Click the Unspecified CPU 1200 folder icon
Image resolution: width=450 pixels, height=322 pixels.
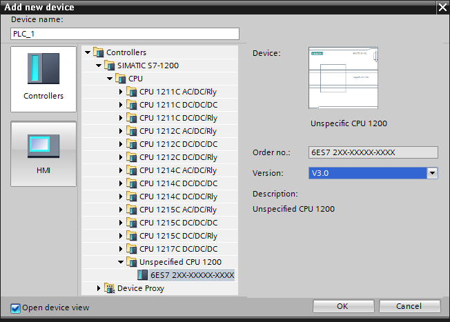[131, 262]
